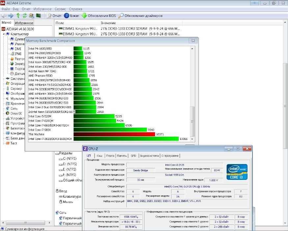Open the Сервис menu
The image size is (288, 231).
coord(60,9)
